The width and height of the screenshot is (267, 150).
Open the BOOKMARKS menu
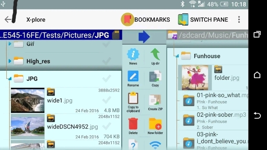(145, 19)
